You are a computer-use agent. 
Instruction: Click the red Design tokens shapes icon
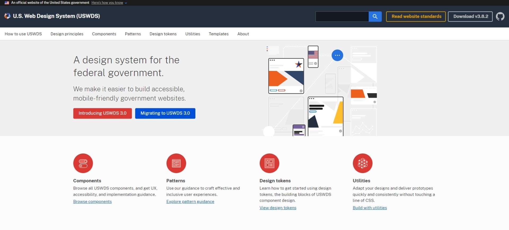[269, 163]
